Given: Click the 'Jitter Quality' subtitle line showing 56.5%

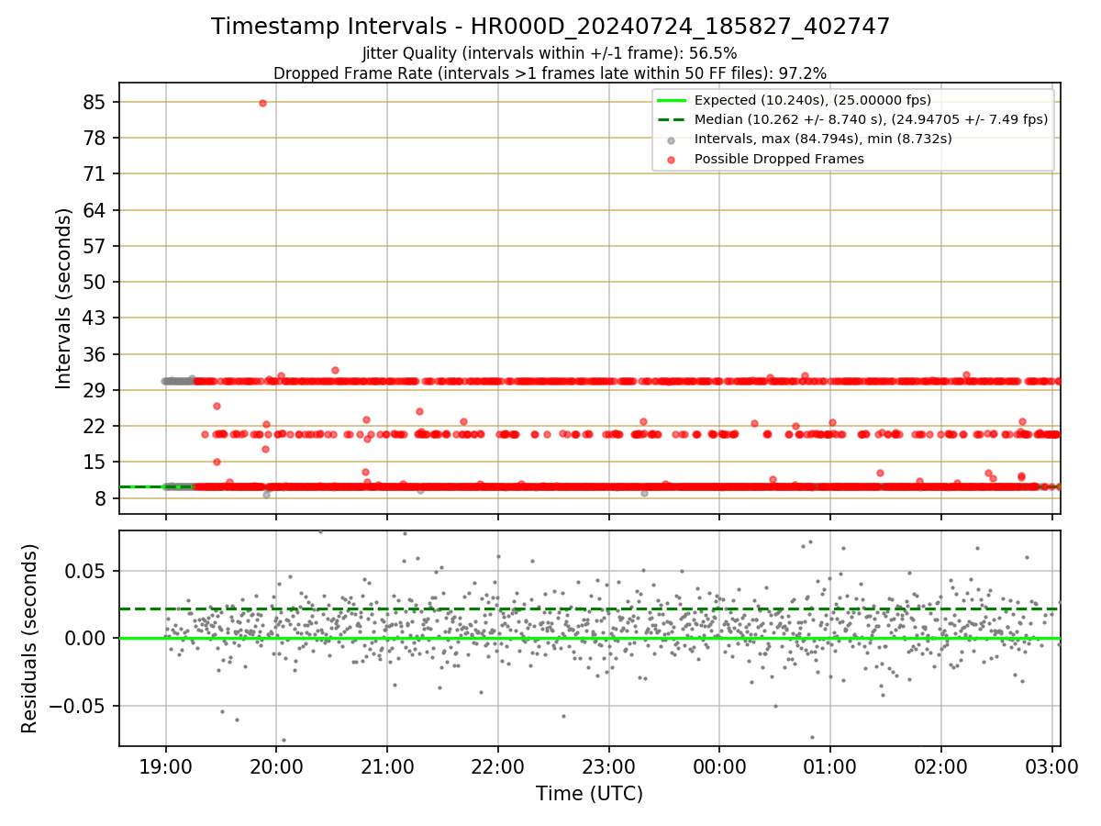Looking at the screenshot, I should coord(550,53).
